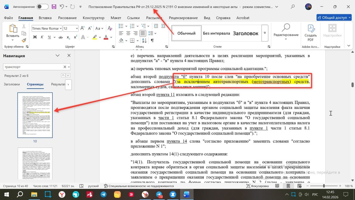355x200 pixels.
Task: Close the Навигация pane
Action: (69, 55)
